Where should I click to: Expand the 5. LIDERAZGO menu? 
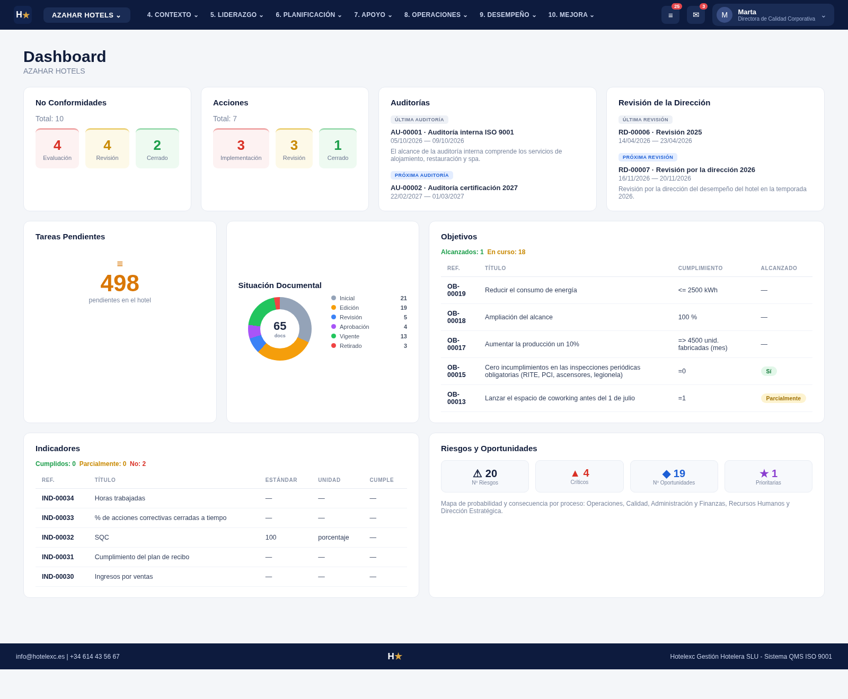coord(237,15)
